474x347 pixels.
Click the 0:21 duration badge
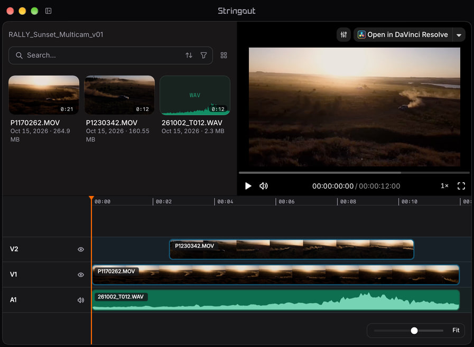click(67, 109)
